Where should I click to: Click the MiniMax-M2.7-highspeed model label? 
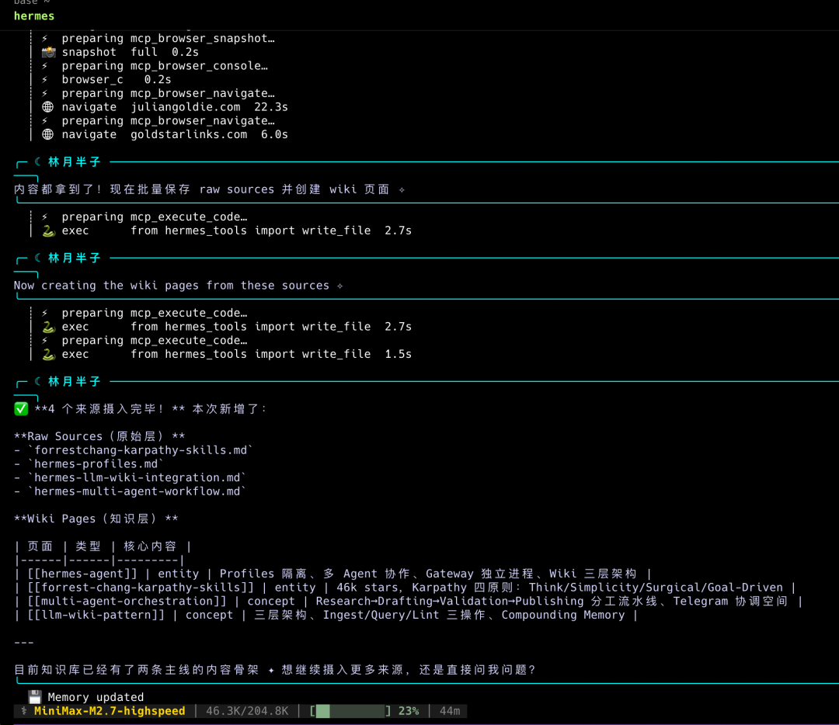[110, 710]
